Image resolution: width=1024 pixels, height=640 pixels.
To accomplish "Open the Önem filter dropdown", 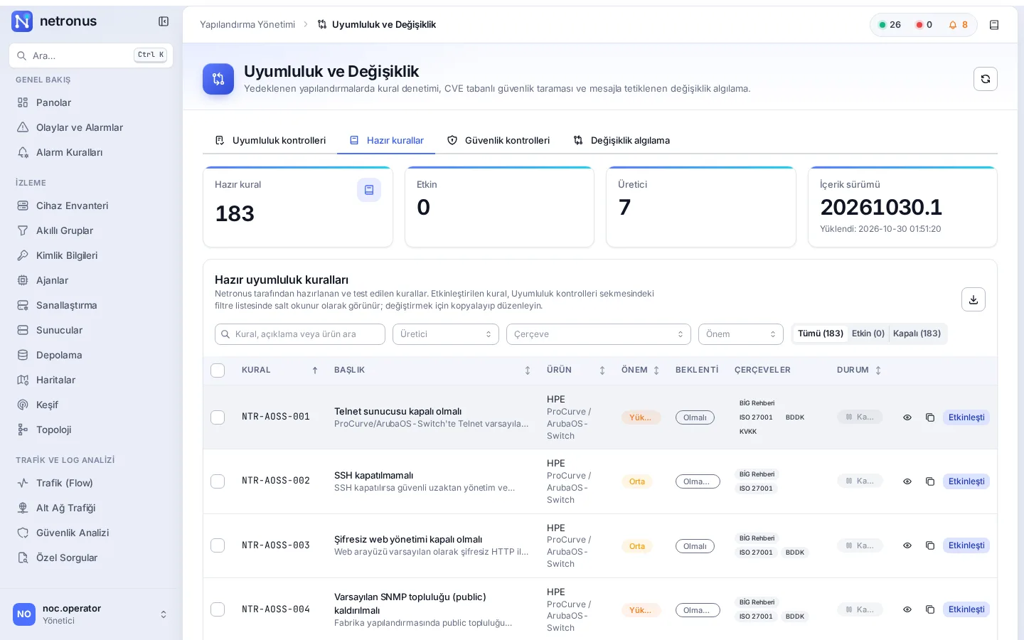I will 741,334.
